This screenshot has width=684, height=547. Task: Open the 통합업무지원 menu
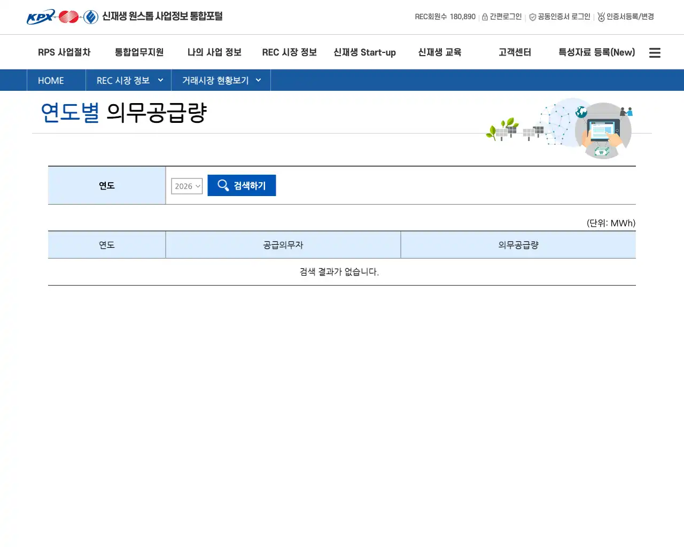pyautogui.click(x=139, y=52)
